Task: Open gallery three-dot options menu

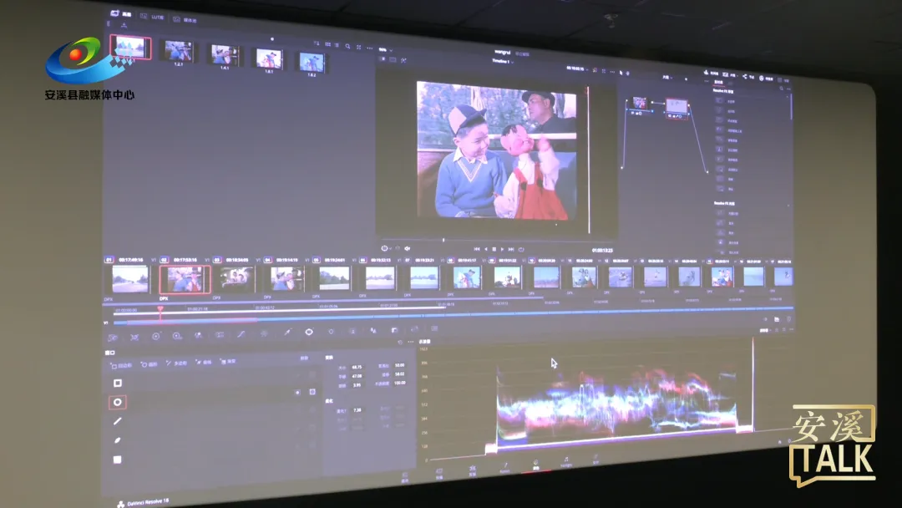Action: (x=369, y=48)
